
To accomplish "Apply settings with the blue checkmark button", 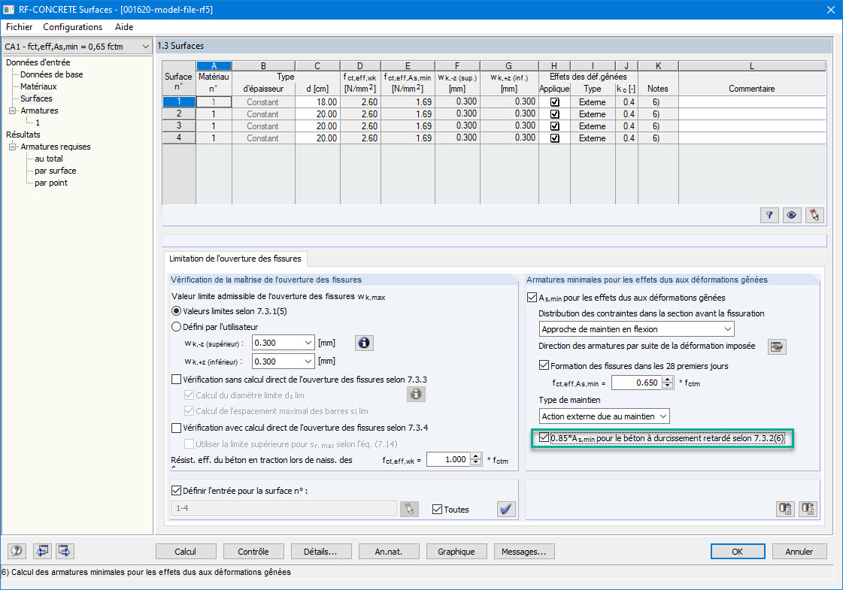I will pyautogui.click(x=506, y=509).
